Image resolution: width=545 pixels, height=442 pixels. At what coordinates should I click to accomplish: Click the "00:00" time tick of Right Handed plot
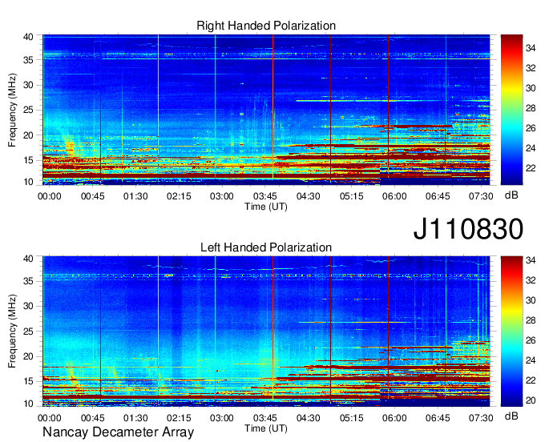pos(50,196)
